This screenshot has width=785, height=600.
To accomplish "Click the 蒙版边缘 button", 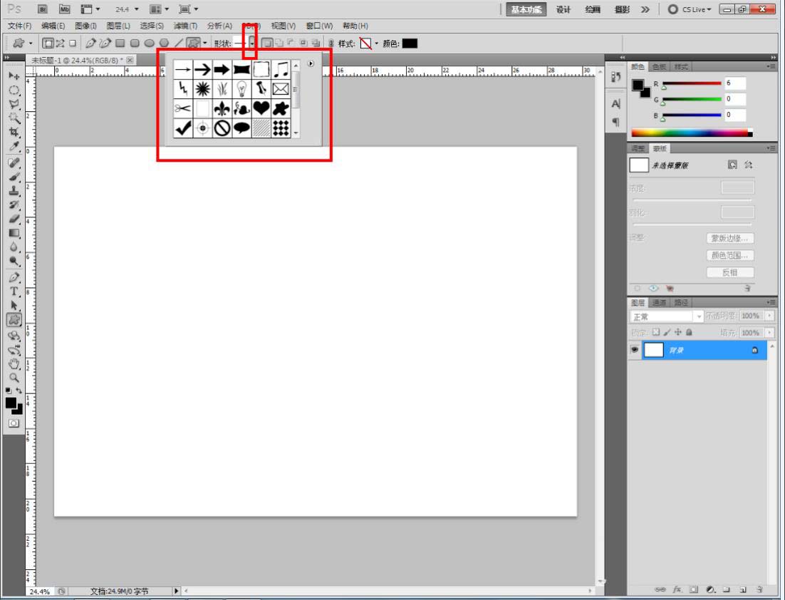I will tap(730, 239).
